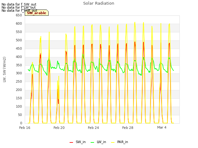Image resolution: width=198 pixels, height=148 pixels.
Task: Toggle the SW_in legend entry
Action: point(78,142)
